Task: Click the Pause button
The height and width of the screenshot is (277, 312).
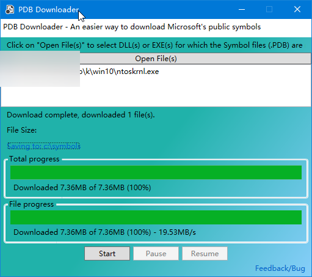Action: pos(156,254)
